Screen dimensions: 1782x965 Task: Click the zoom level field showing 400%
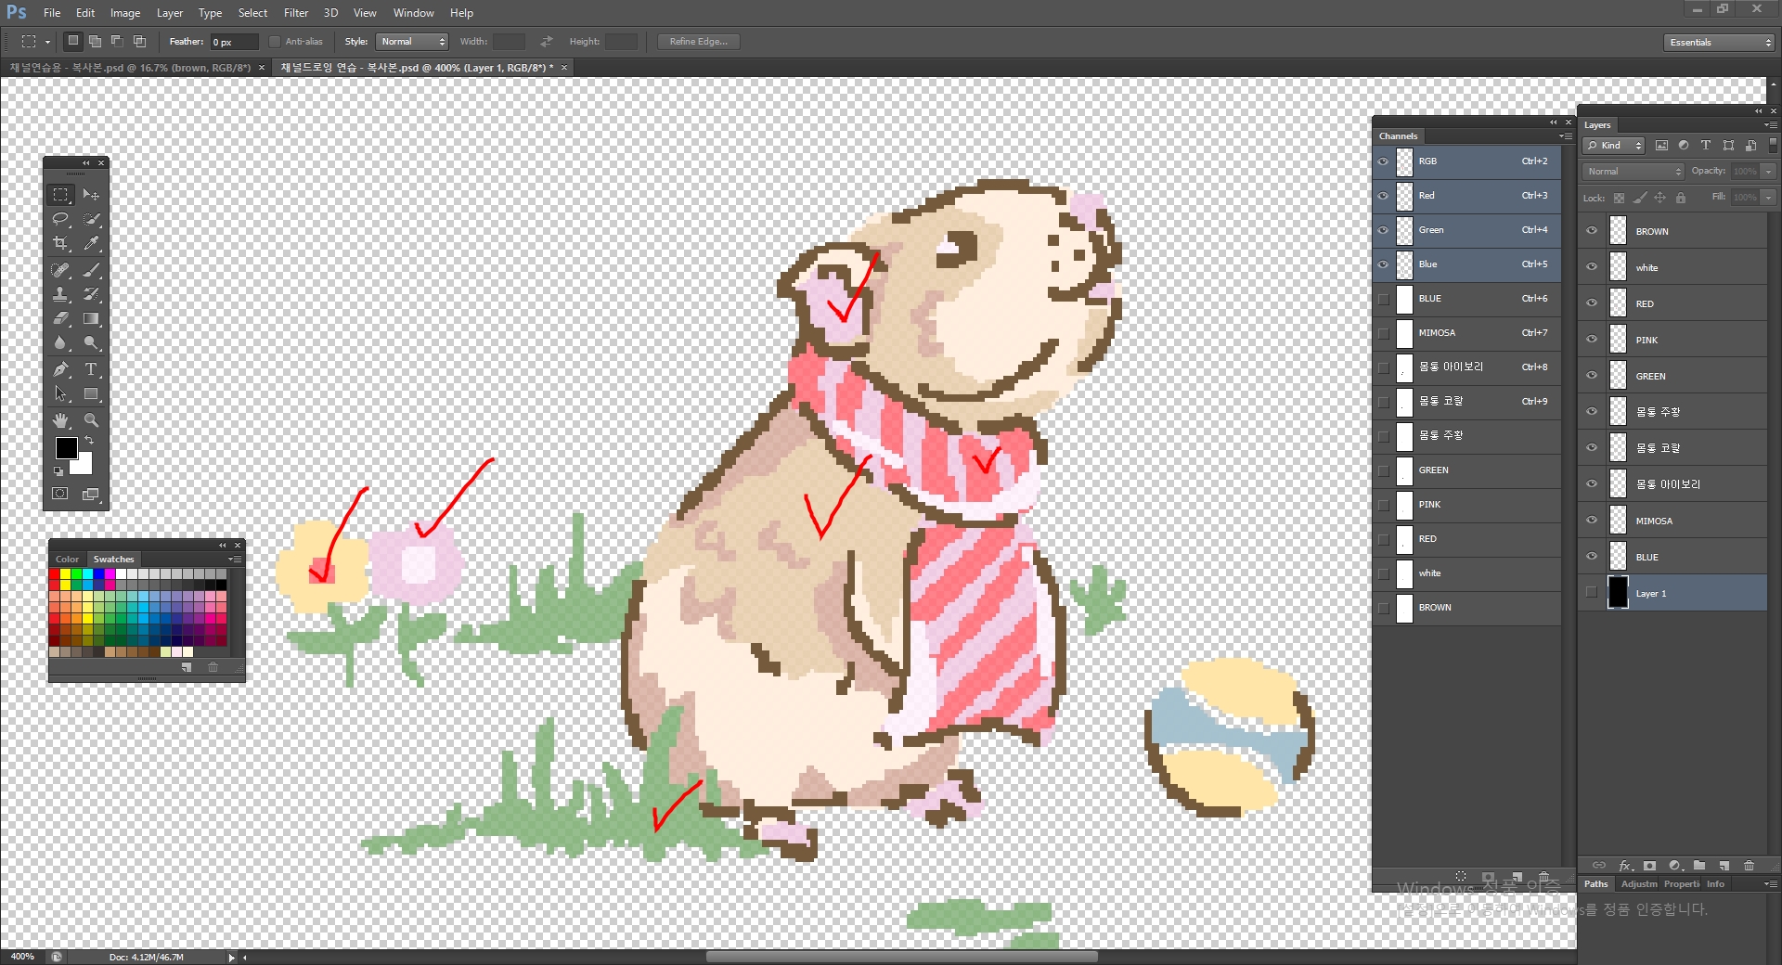(x=22, y=957)
